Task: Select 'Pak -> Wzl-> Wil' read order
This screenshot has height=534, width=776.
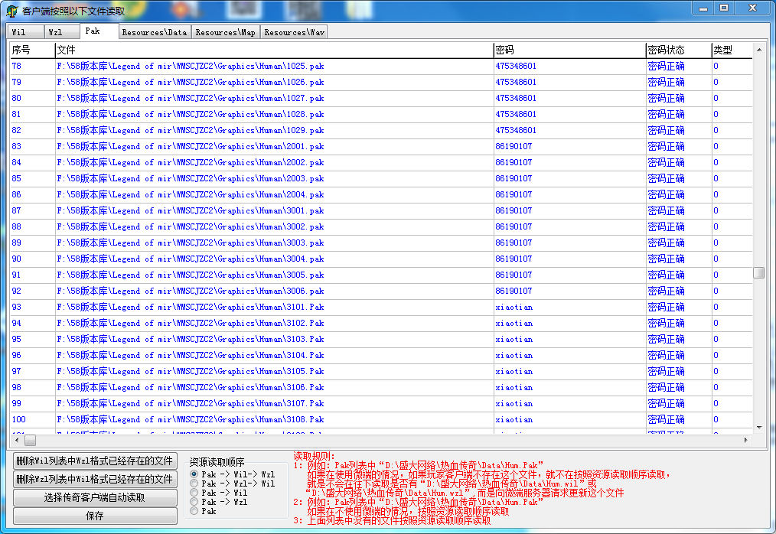Action: click(194, 484)
